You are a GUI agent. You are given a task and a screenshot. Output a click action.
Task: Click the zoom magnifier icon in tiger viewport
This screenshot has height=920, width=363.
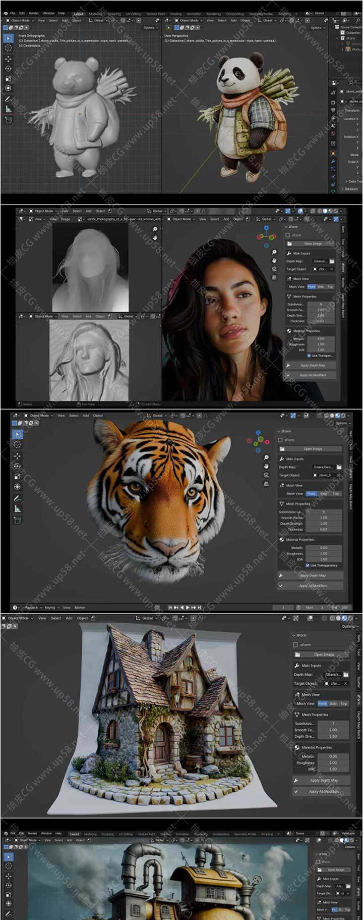coord(266,457)
